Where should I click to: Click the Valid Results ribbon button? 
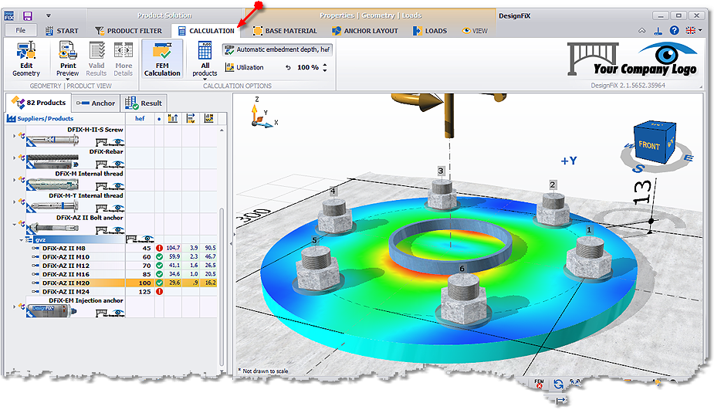coord(96,59)
